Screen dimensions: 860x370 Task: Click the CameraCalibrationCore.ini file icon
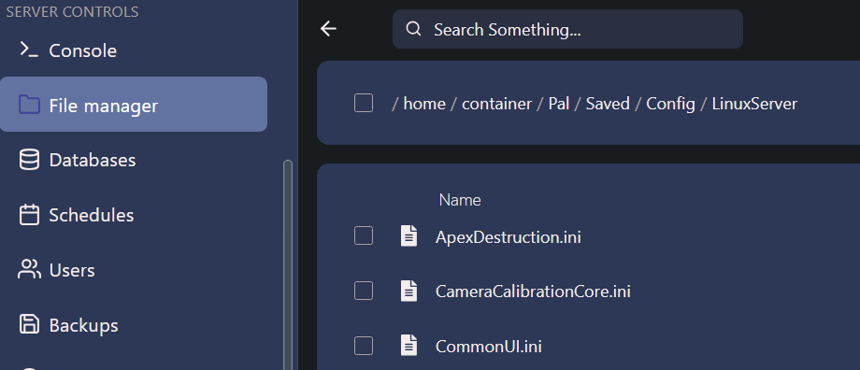[408, 291]
